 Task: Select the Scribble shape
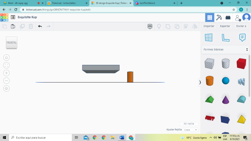point(241,82)
